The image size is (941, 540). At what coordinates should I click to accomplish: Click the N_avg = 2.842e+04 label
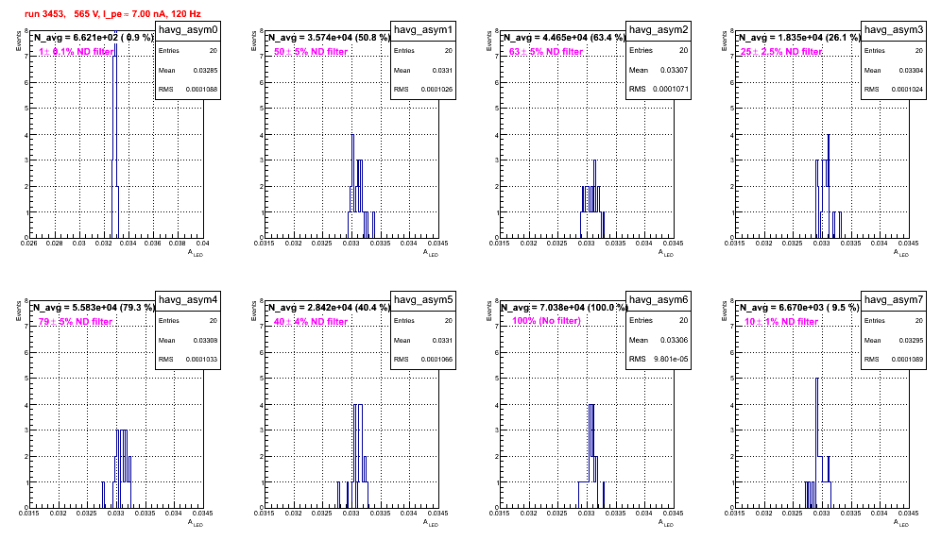click(328, 308)
